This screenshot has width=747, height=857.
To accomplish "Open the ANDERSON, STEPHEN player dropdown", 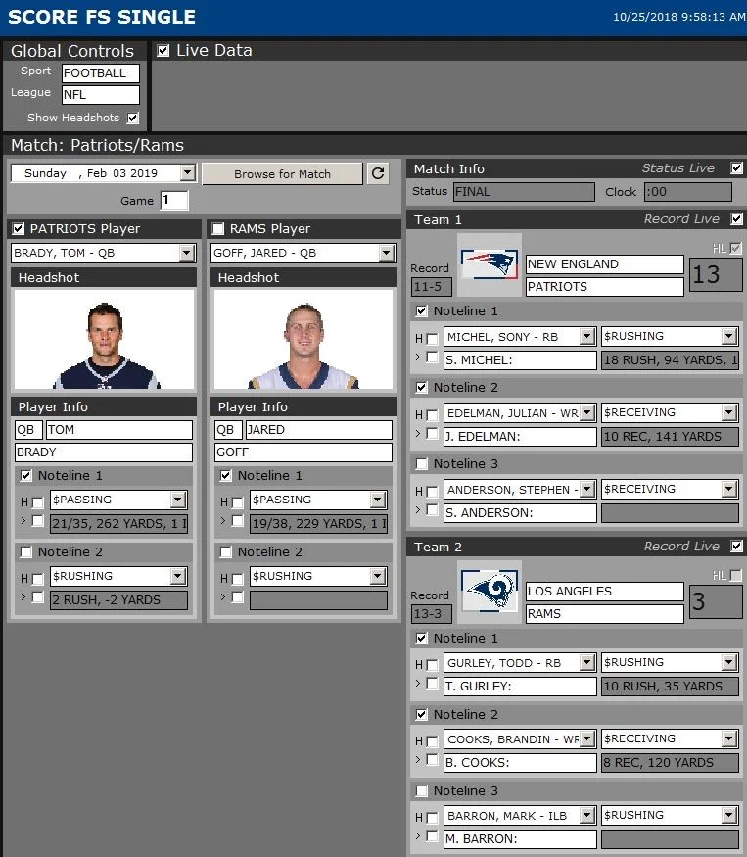I will (586, 489).
